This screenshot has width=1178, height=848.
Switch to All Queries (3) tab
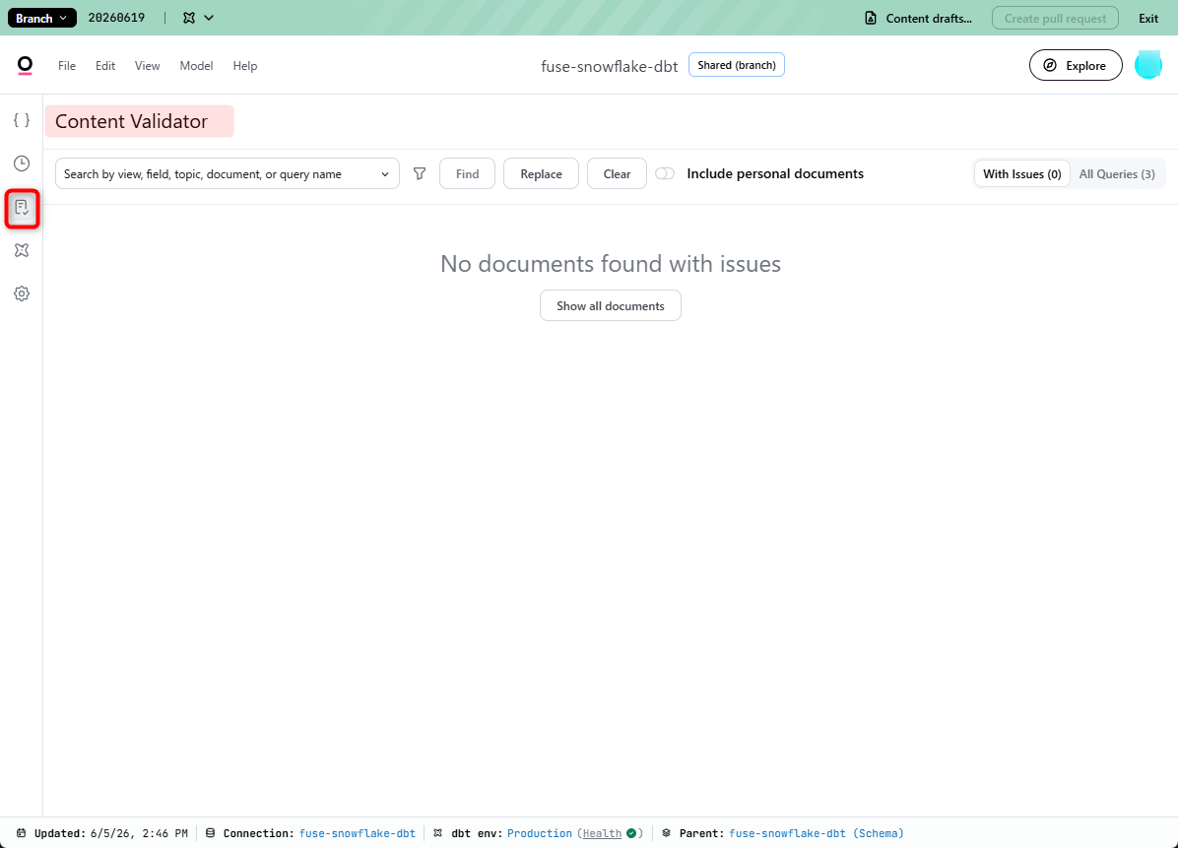point(1116,174)
